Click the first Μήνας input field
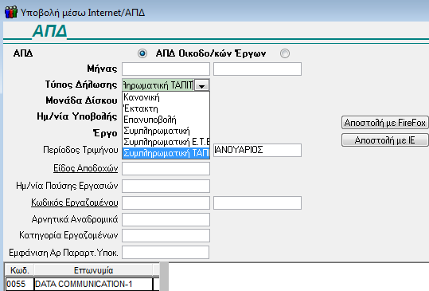 [x=166, y=69]
